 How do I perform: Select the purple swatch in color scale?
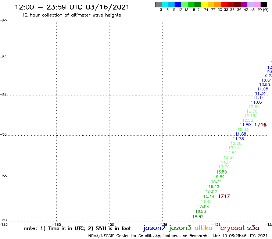coord(244,4)
